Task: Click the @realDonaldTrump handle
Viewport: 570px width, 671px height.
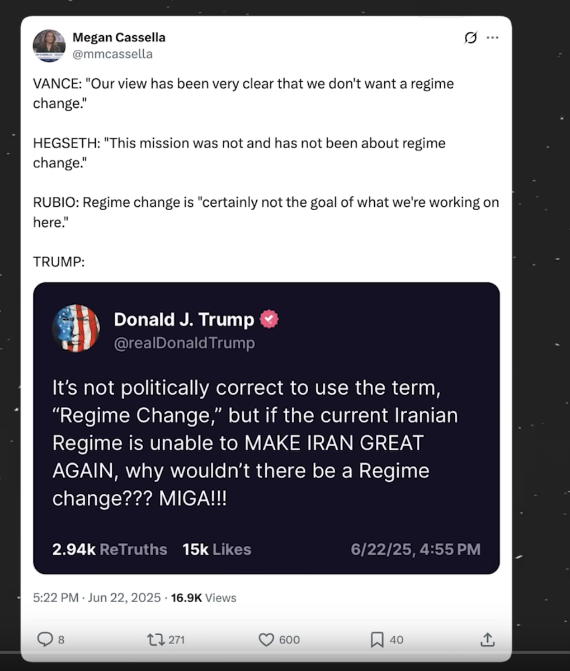Action: click(x=184, y=343)
